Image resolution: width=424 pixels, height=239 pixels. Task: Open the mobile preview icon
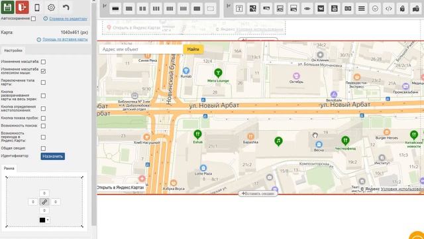37,7
